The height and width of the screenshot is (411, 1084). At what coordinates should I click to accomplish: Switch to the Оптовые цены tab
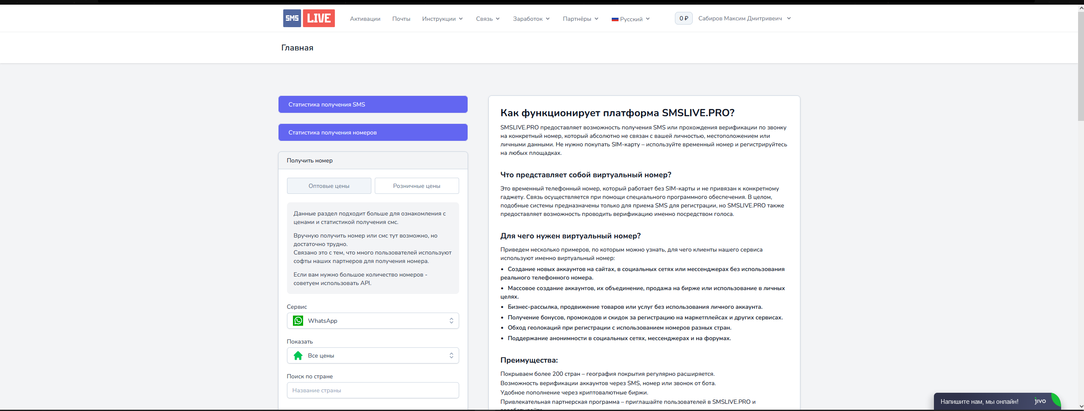coord(329,186)
